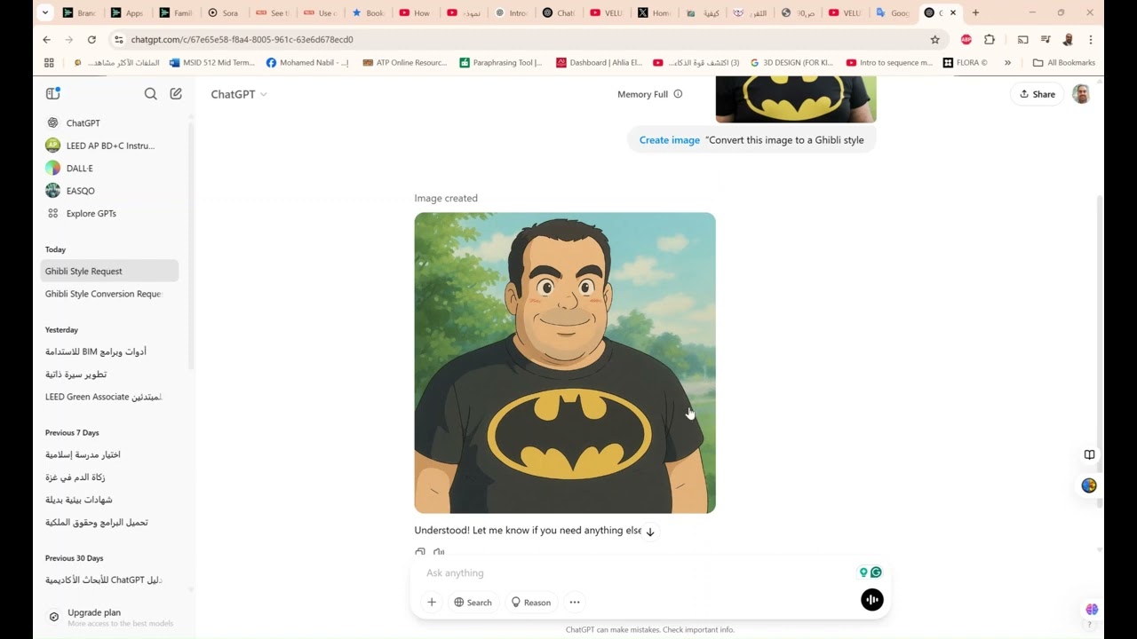Open the generated Ghibli-style image
Viewport: 1137px width, 639px height.
click(x=565, y=362)
